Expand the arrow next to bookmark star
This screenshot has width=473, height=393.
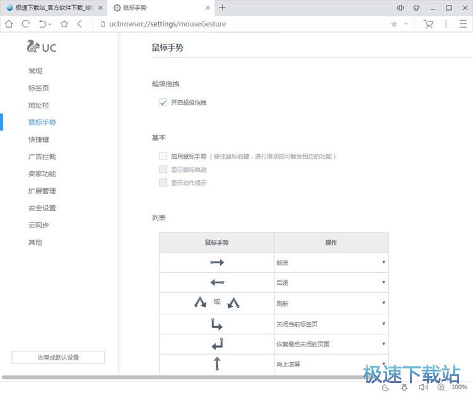(406, 23)
